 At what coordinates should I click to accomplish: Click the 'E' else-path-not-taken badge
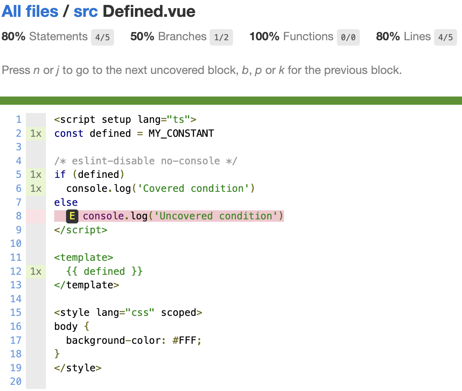72,216
